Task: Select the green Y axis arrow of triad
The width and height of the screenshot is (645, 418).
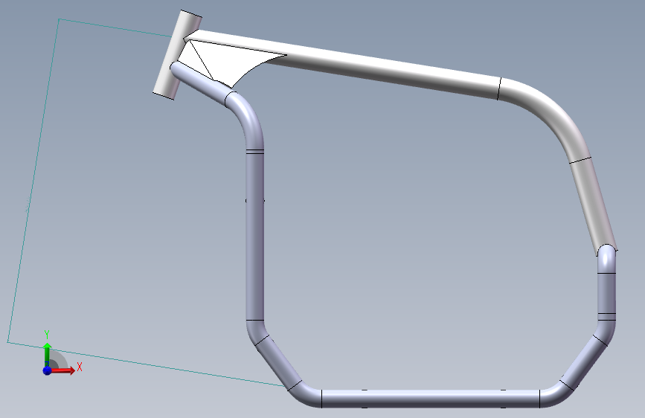Action: [x=48, y=354]
